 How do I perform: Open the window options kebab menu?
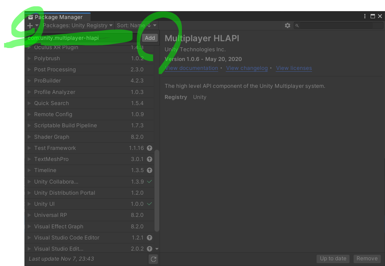(x=365, y=16)
